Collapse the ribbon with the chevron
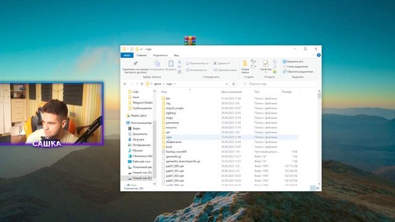This screenshot has height=222, width=395. pyautogui.click(x=314, y=55)
